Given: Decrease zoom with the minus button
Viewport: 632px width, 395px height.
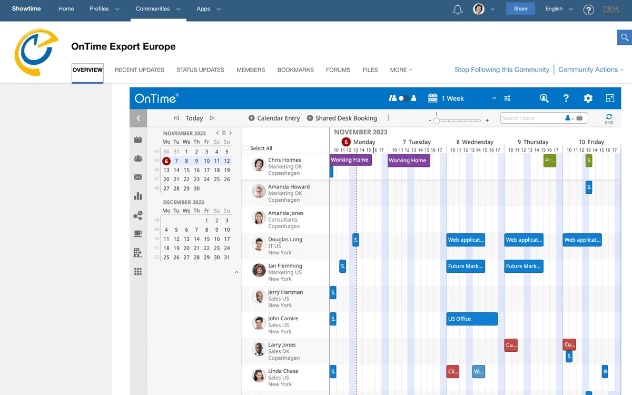Looking at the screenshot, I should coord(431,121).
